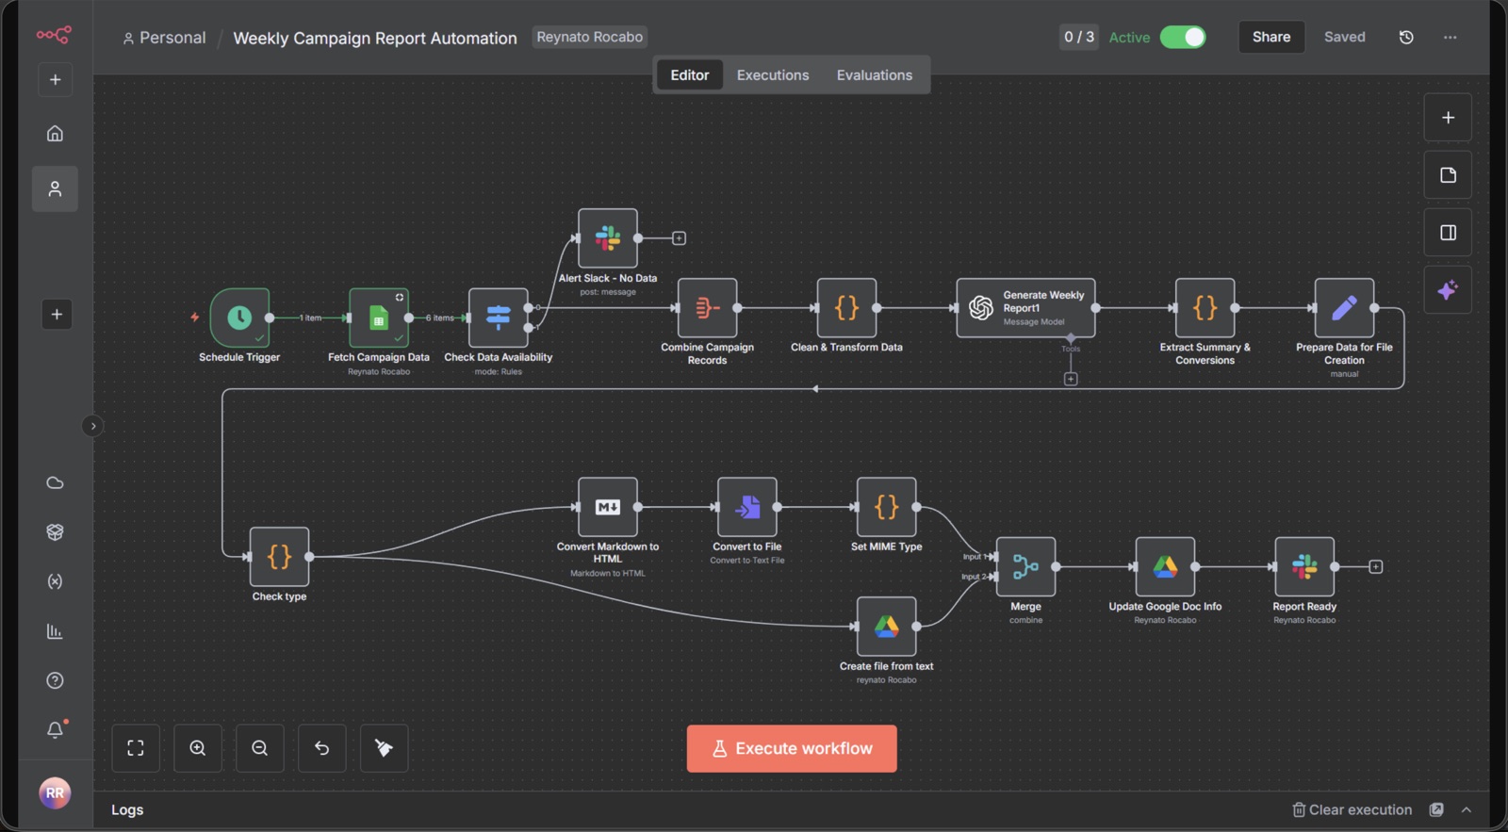Tidy up nodes with the broom icon
The height and width of the screenshot is (832, 1508).
(385, 748)
